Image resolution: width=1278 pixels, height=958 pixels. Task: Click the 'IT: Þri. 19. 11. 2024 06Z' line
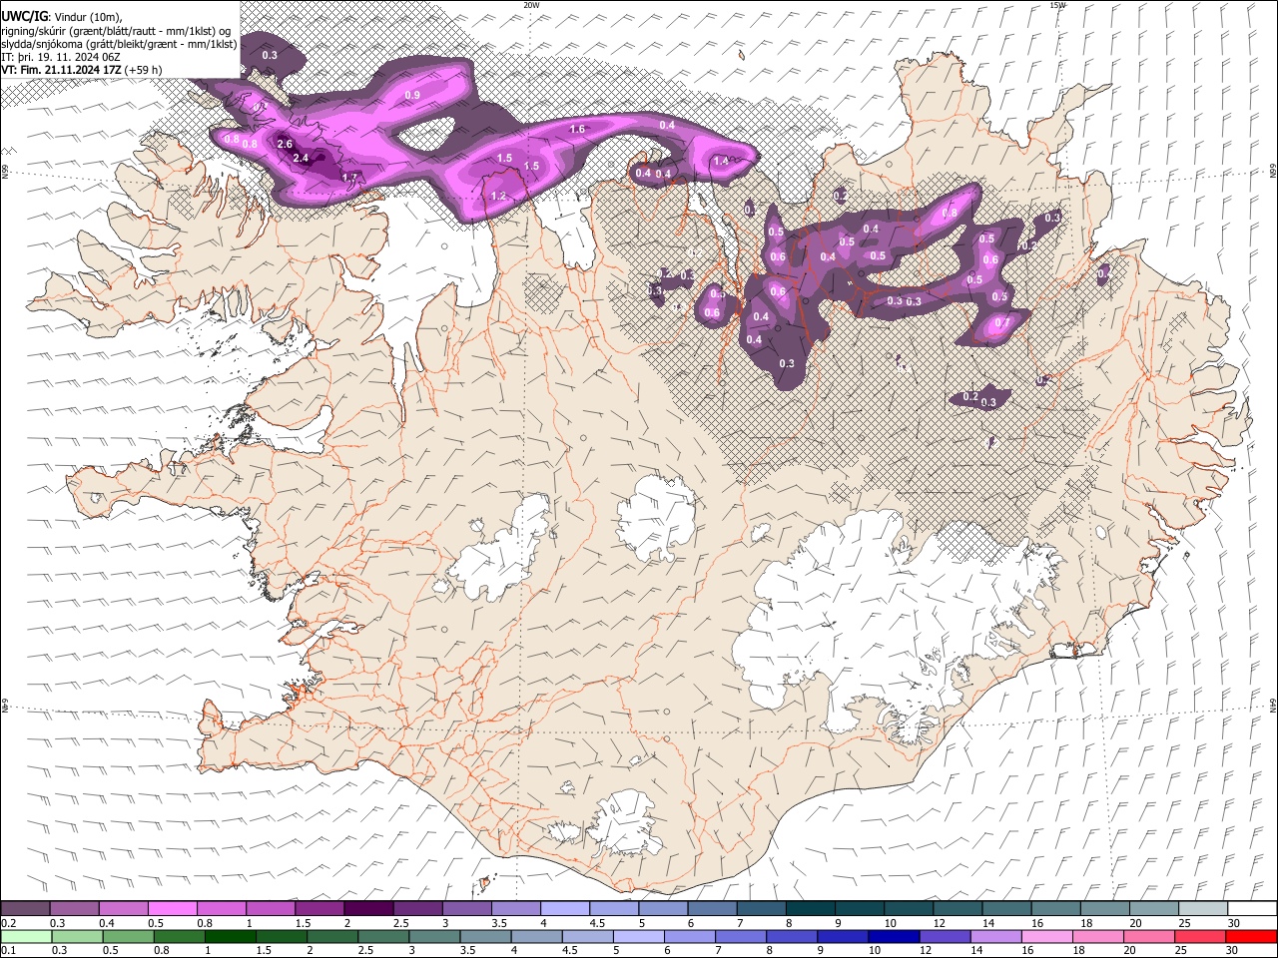(62, 57)
